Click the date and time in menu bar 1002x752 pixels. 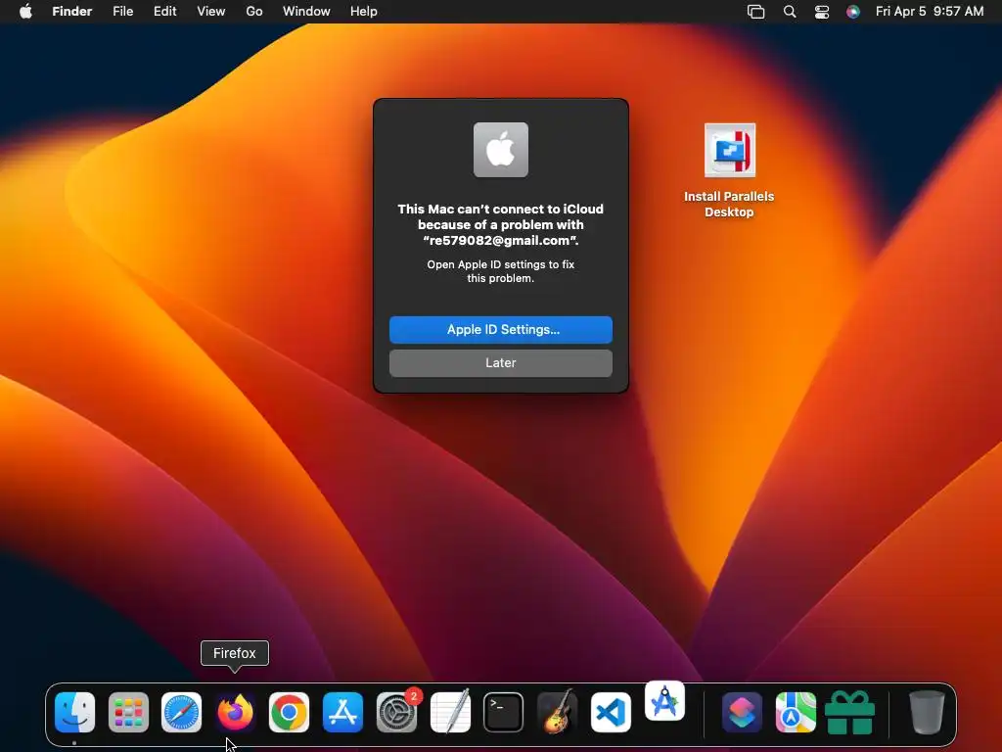tap(930, 12)
